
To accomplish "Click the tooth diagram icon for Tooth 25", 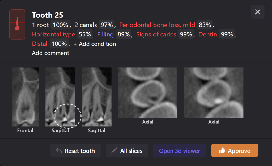I will (17, 24).
